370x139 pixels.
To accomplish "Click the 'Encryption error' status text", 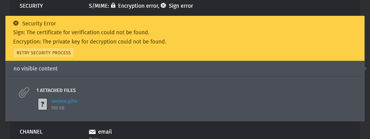I will pos(139,6).
